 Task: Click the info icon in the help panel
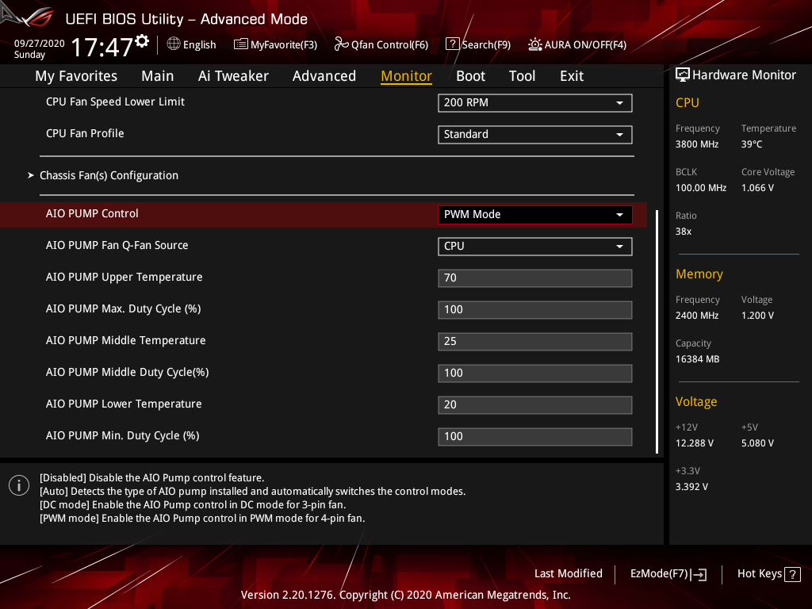point(19,485)
